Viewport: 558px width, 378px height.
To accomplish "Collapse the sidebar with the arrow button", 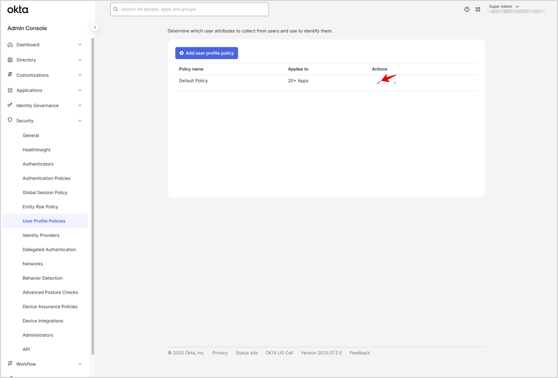I will (x=95, y=27).
